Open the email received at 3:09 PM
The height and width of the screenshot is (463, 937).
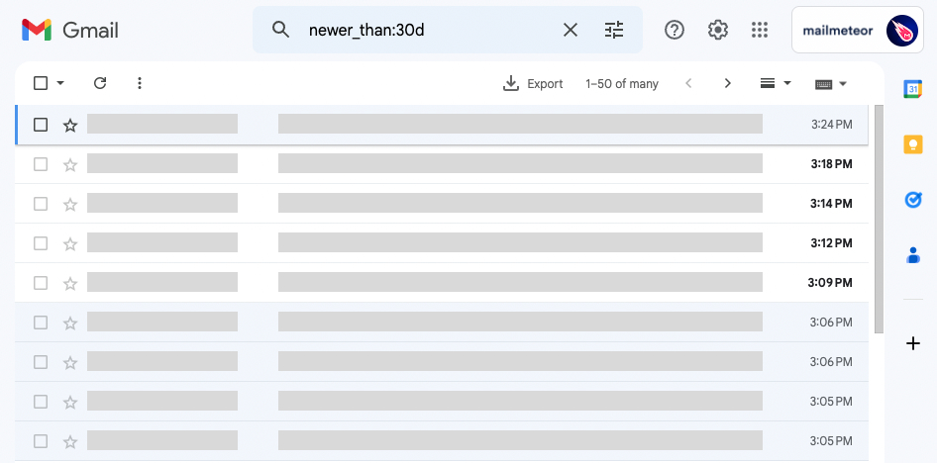click(x=442, y=283)
